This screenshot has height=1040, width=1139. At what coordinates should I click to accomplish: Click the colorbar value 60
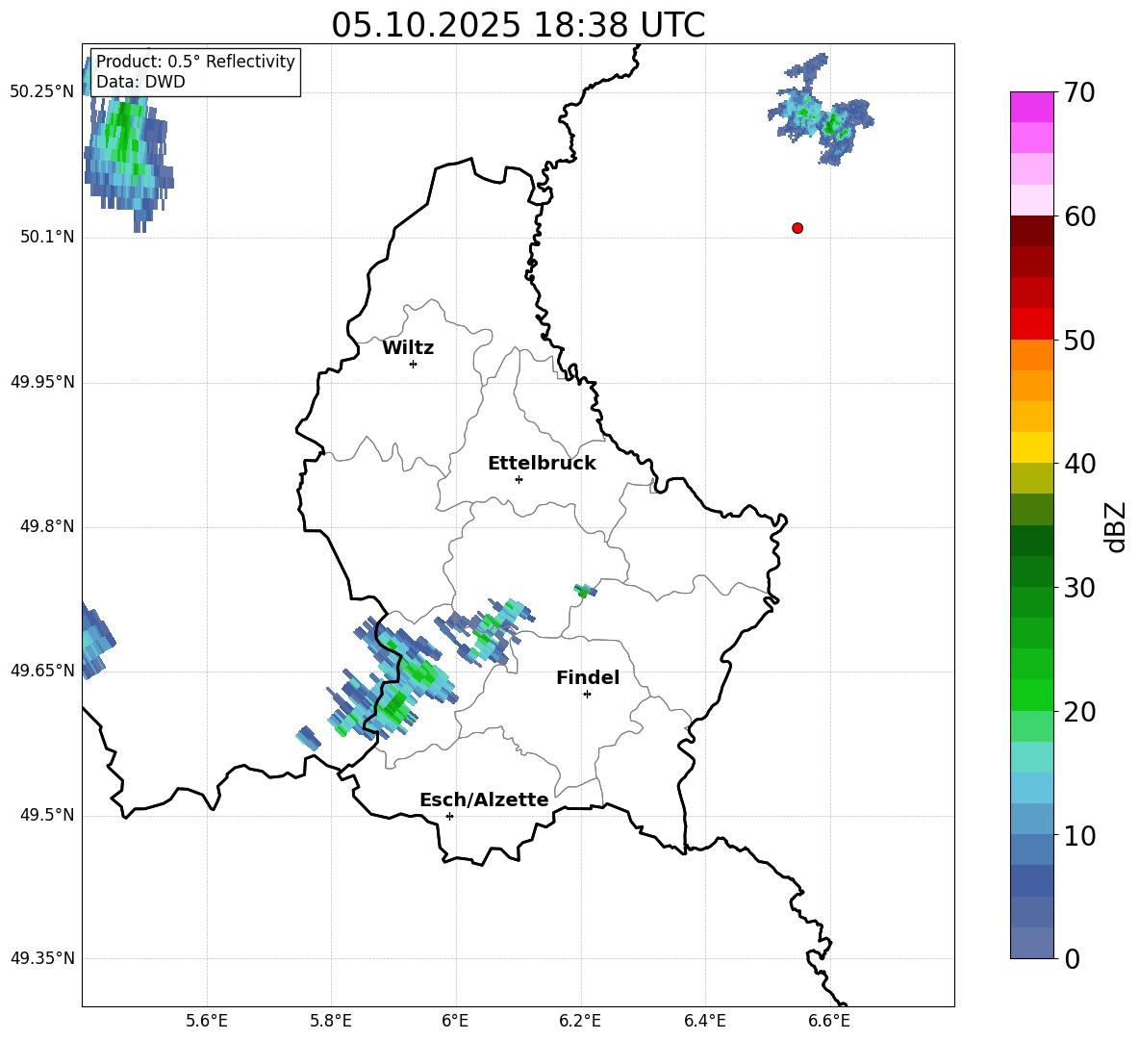tap(1079, 216)
